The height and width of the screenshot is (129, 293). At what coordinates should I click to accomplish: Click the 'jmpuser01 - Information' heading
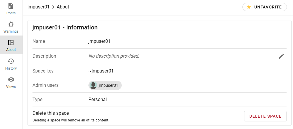pyautogui.click(x=65, y=27)
